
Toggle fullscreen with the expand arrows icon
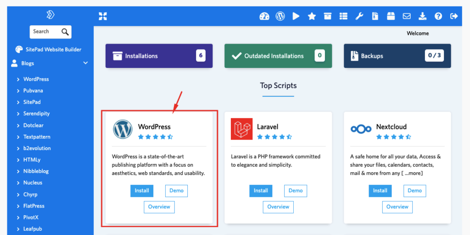pos(103,16)
